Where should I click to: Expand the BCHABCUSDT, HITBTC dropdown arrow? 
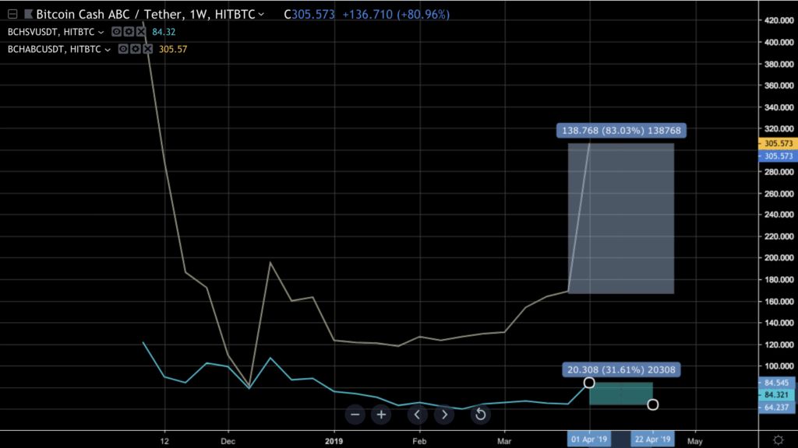pyautogui.click(x=109, y=49)
